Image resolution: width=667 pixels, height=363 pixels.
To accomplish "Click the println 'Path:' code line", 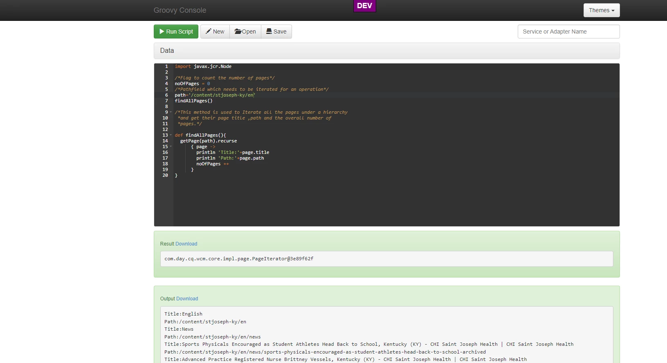I will (230, 158).
